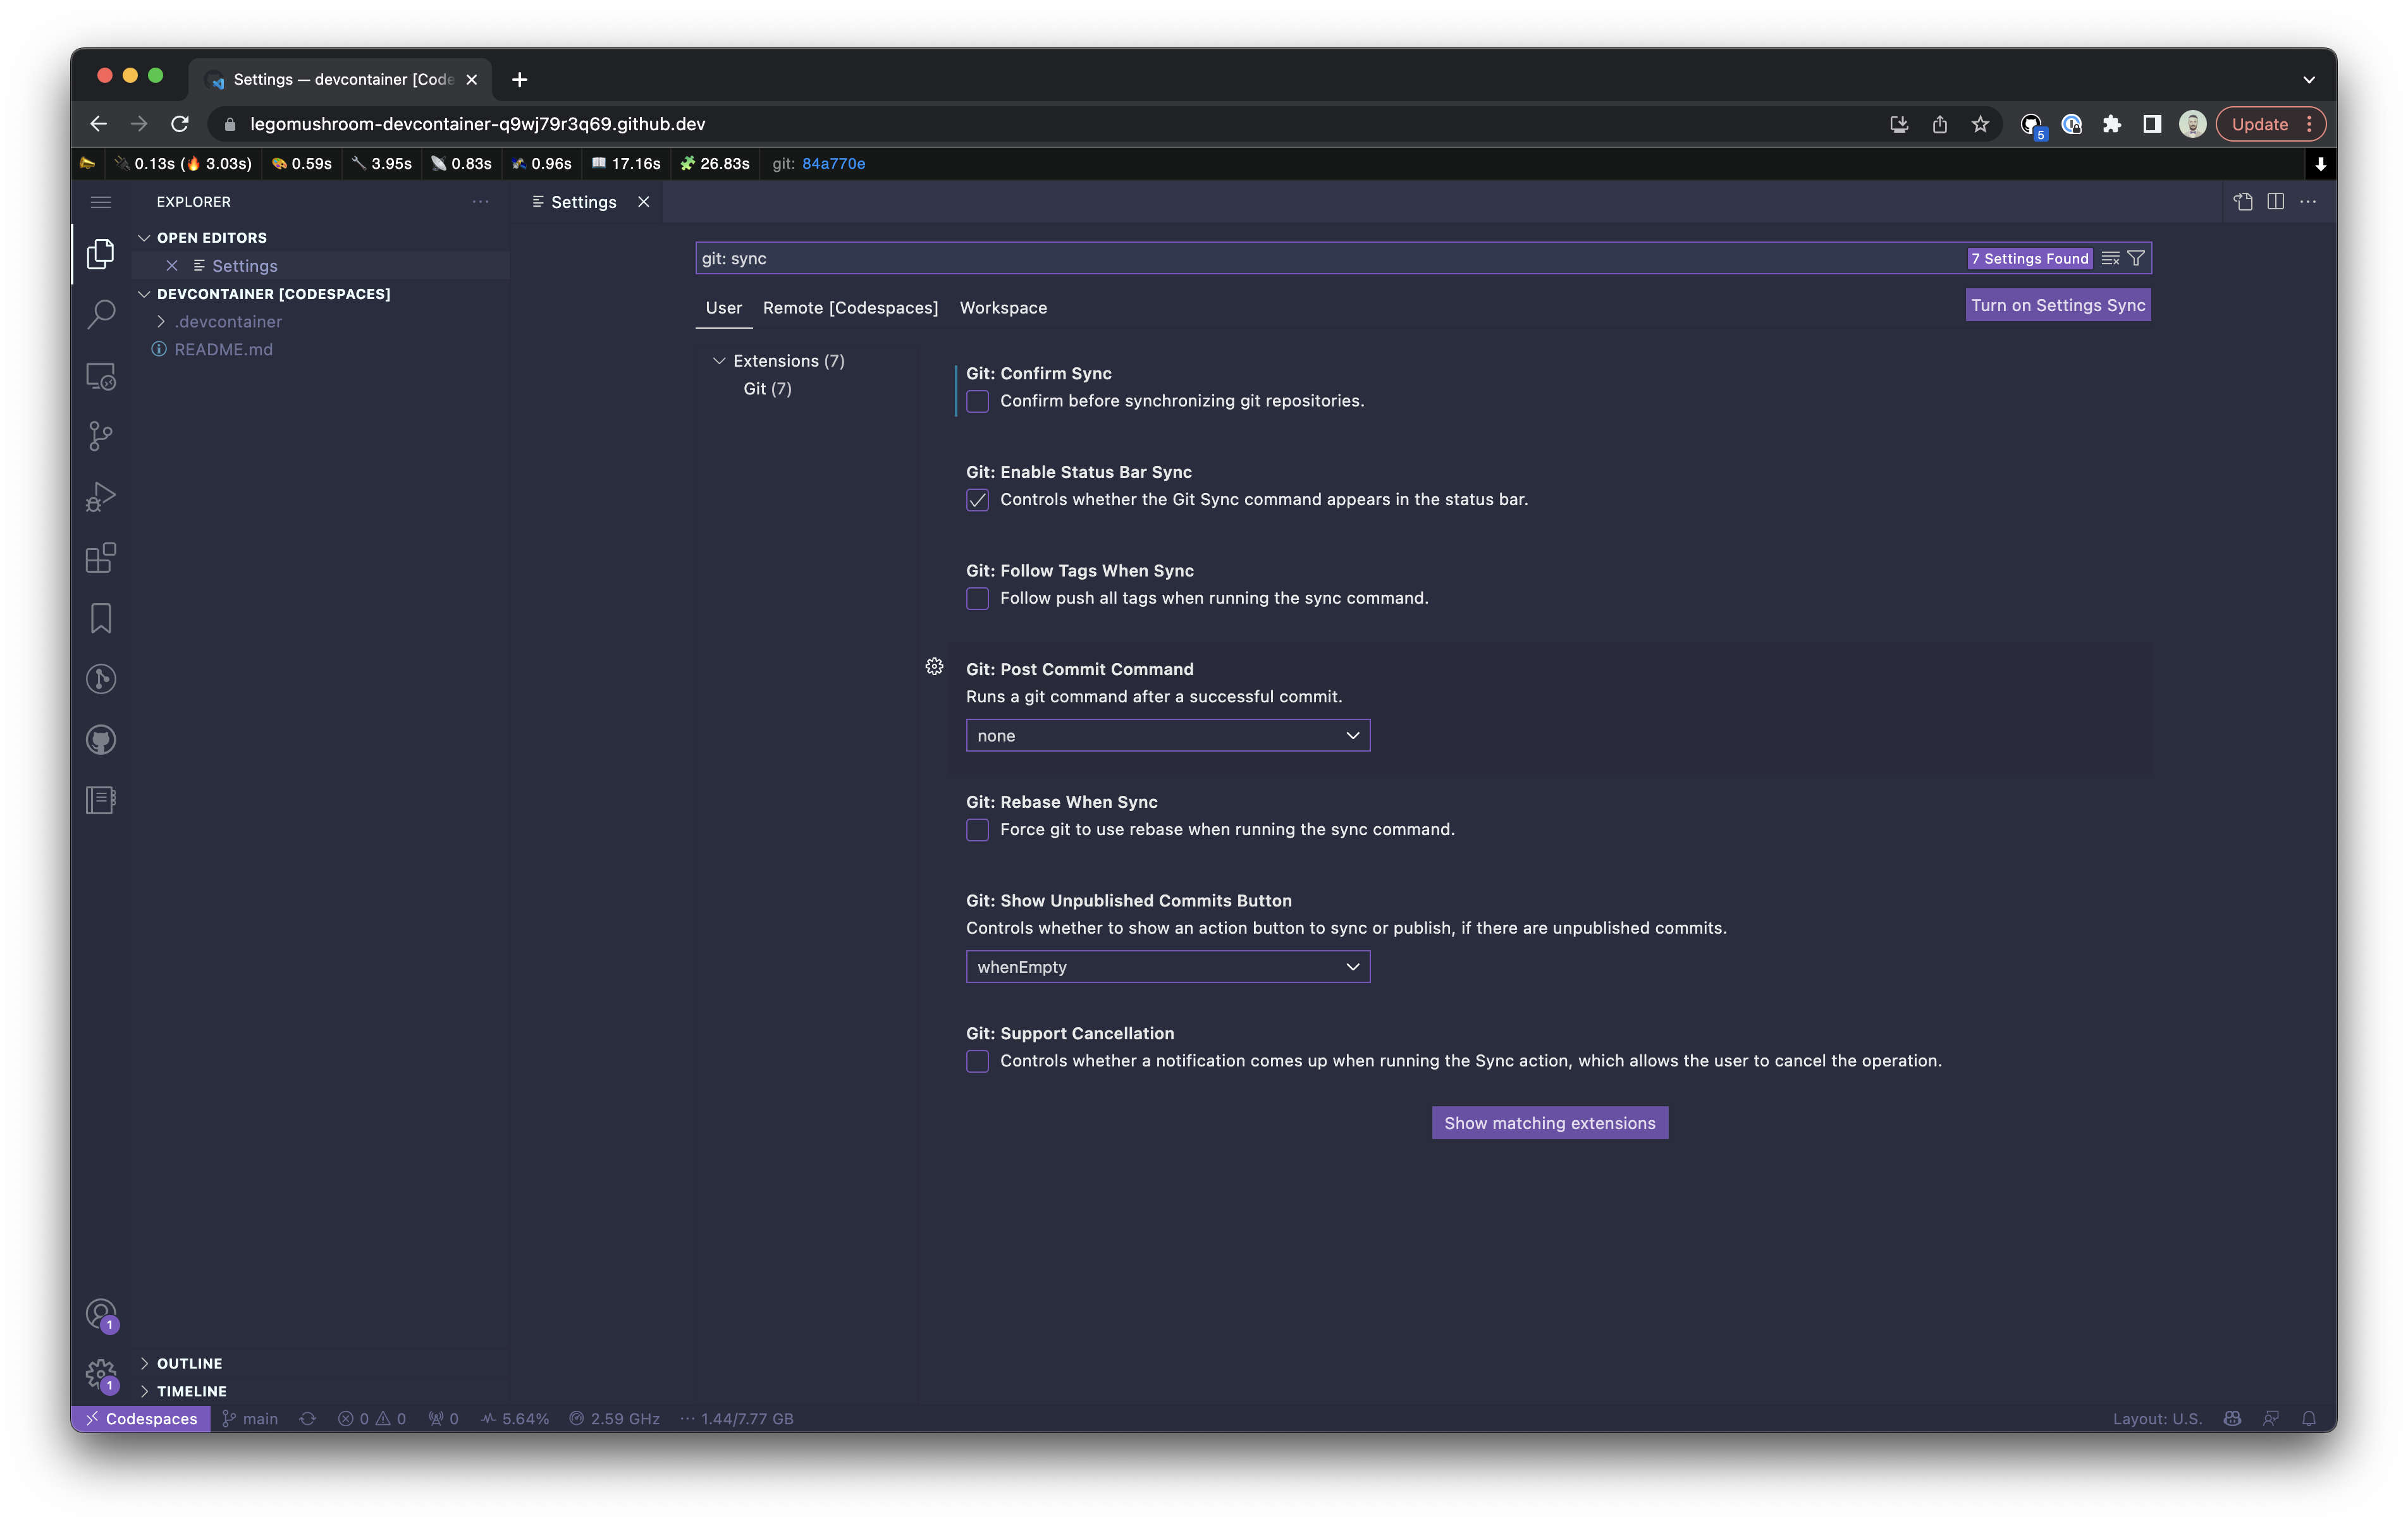
Task: Switch to the Workspace settings tab
Action: [x=1003, y=308]
